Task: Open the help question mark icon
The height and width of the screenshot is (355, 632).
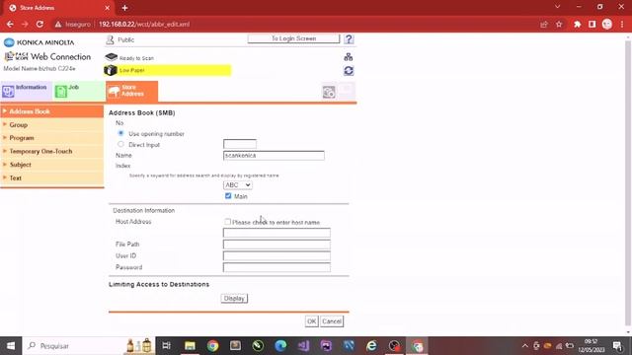Action: tap(349, 39)
